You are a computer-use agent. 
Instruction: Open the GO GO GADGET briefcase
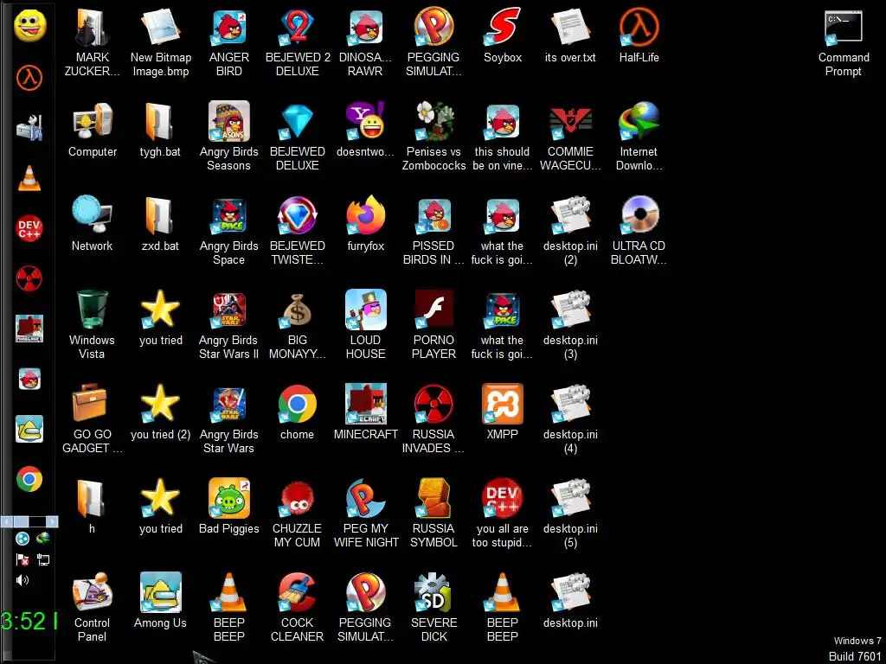point(92,420)
